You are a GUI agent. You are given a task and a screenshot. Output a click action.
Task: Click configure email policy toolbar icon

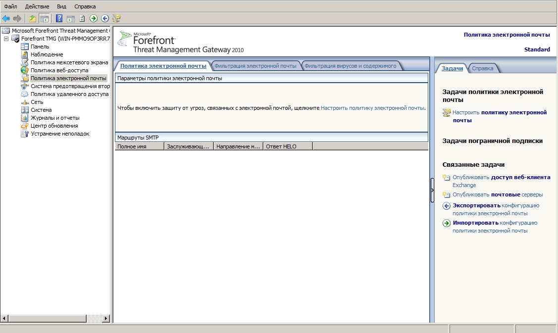click(x=116, y=18)
